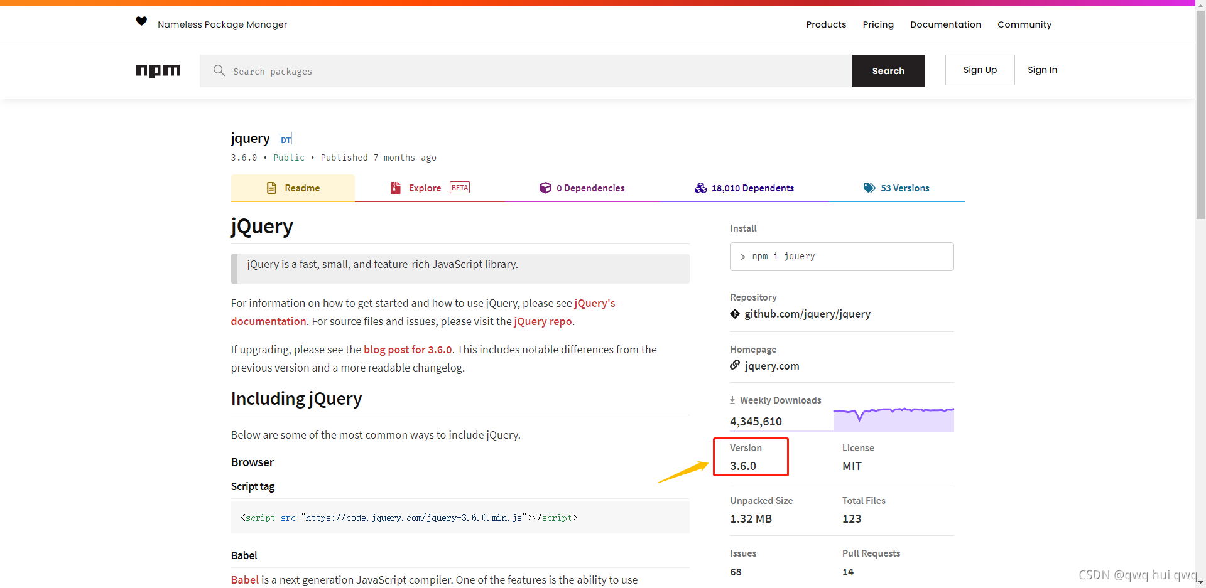
Task: Open the Community link
Action: [1024, 24]
